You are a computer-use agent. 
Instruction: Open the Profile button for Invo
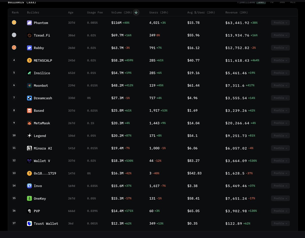pyautogui.click(x=280, y=186)
